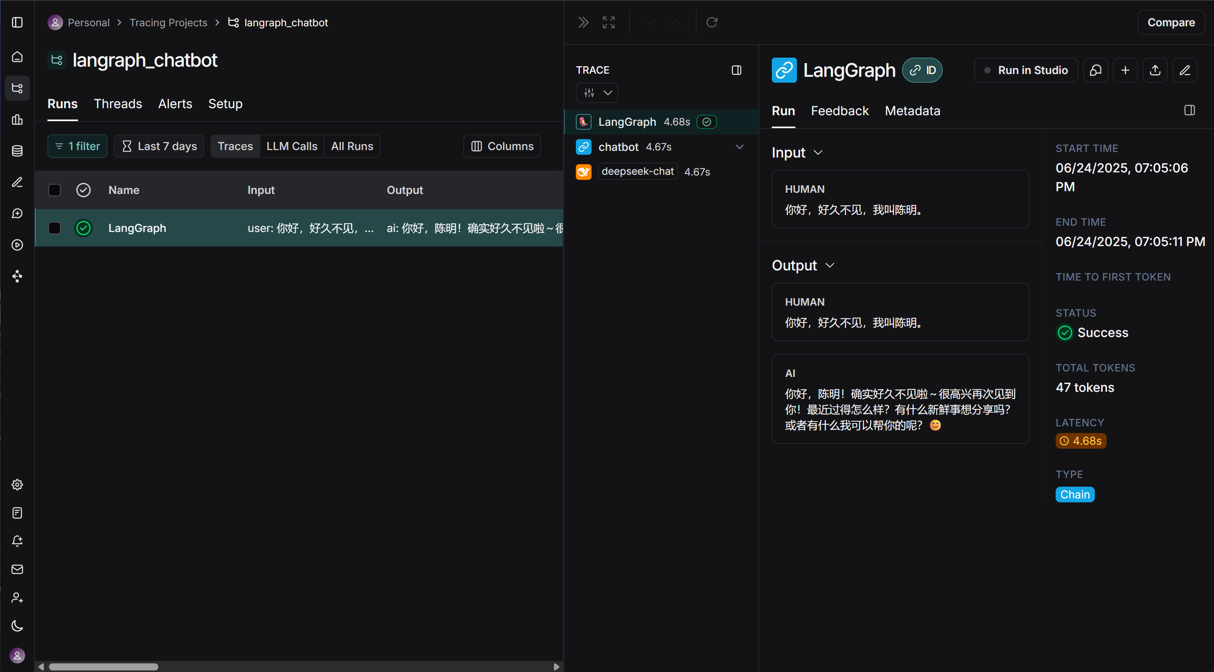
Task: Open the Deployments graph sidebar icon
Action: [x=17, y=276]
